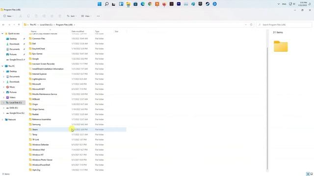Open the New dropdown menu
This screenshot has height=176, width=314.
pyautogui.click(x=8, y=16)
